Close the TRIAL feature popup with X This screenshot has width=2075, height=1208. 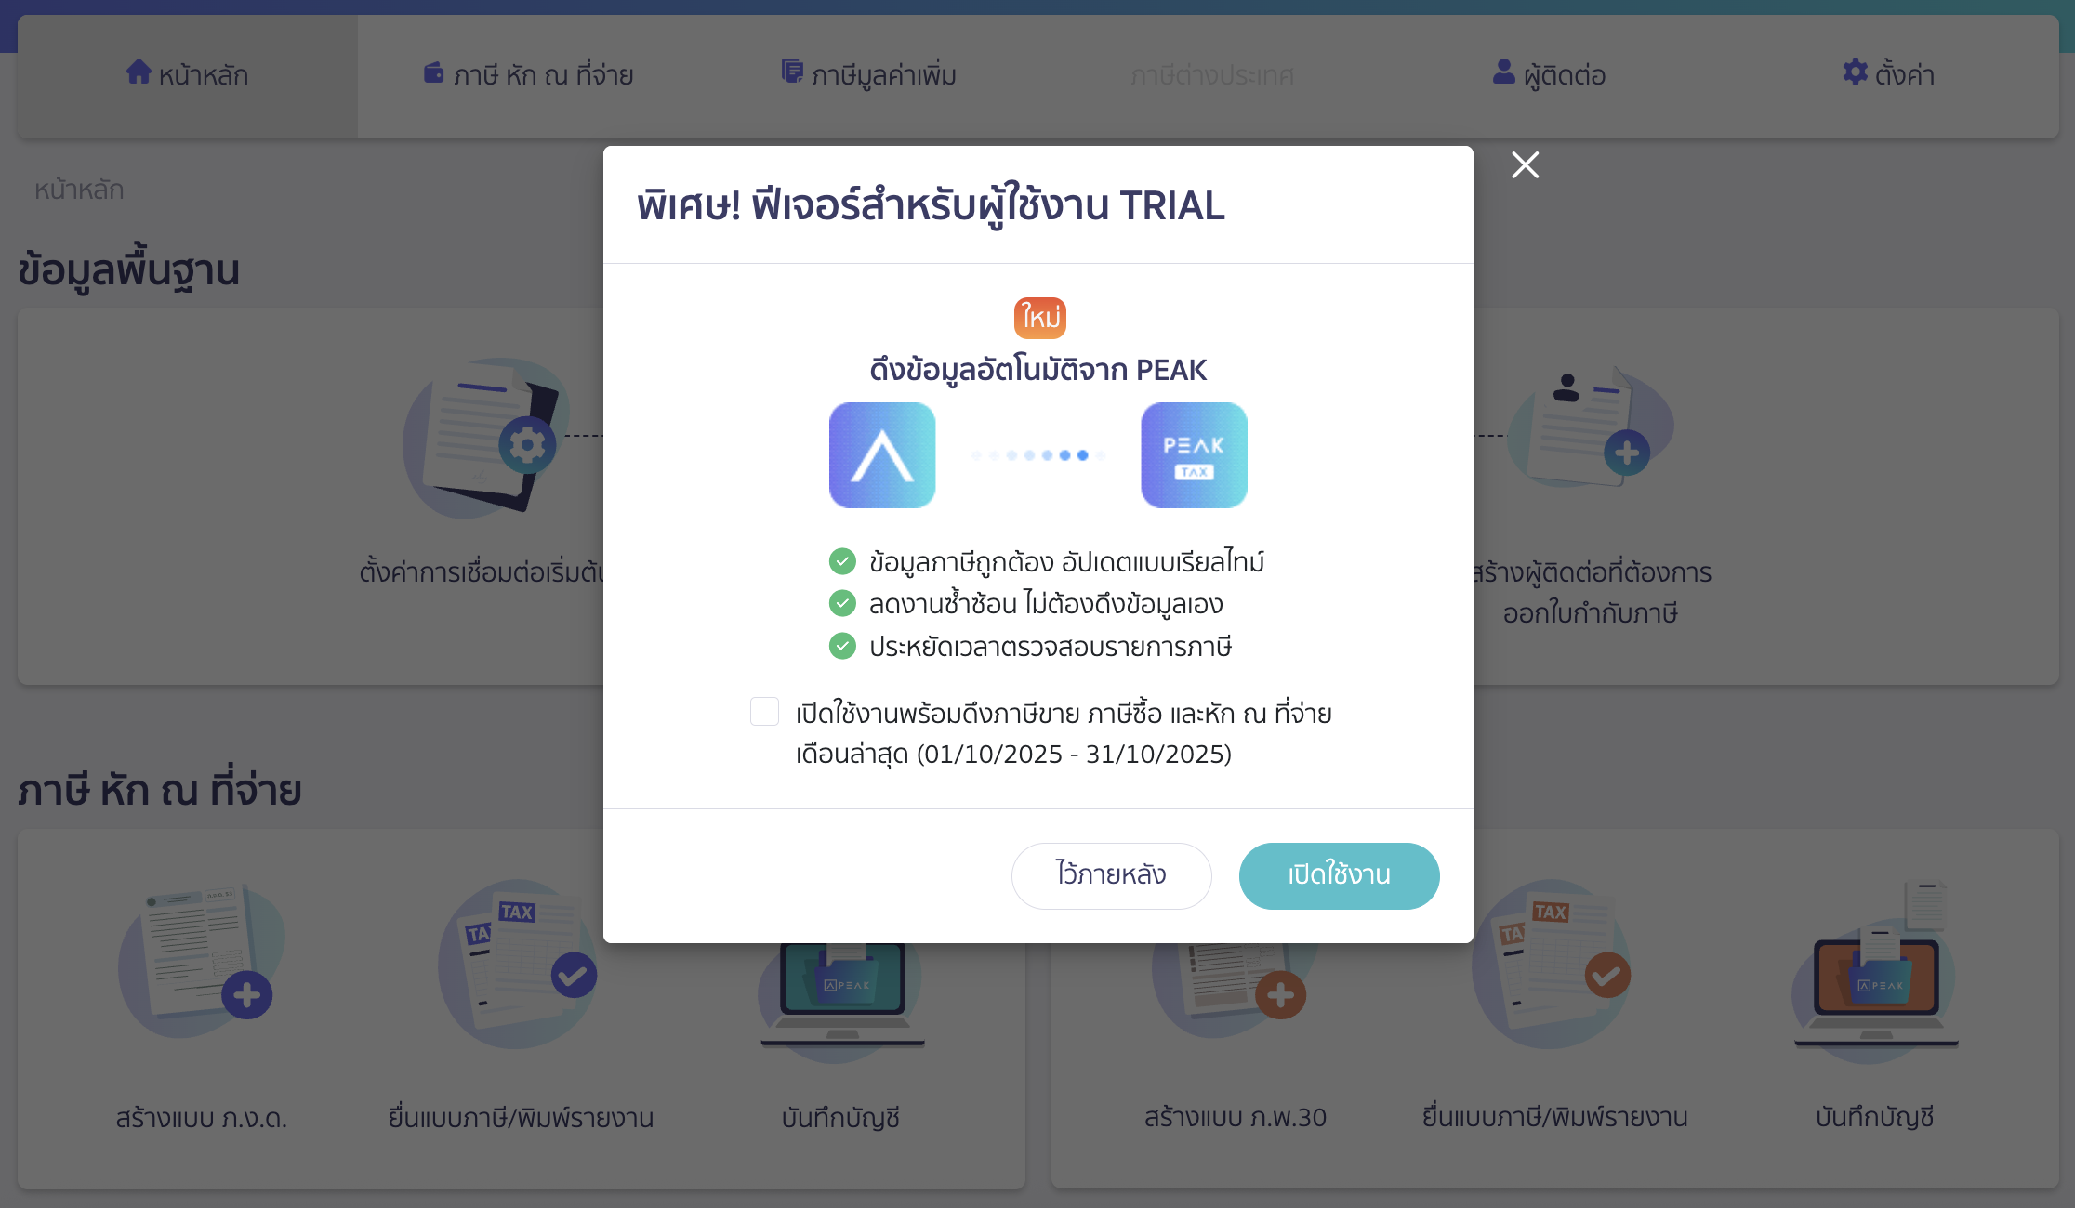coord(1525,165)
